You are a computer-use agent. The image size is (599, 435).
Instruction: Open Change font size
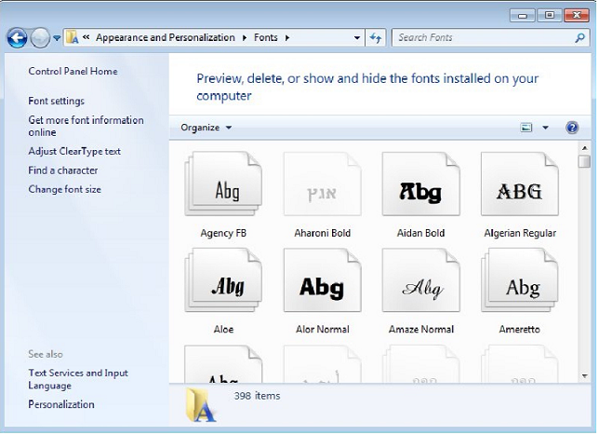point(64,189)
